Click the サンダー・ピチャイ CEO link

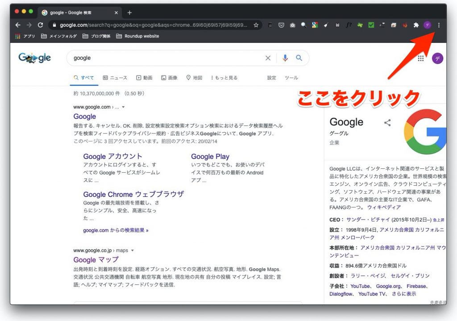[x=368, y=220]
